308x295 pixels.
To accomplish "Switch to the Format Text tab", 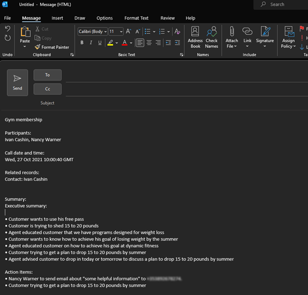I will pyautogui.click(x=137, y=18).
